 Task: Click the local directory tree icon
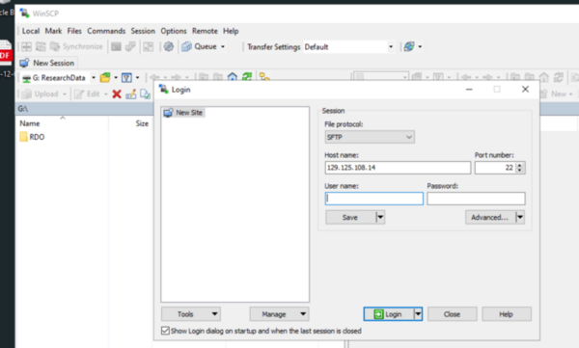coord(264,77)
